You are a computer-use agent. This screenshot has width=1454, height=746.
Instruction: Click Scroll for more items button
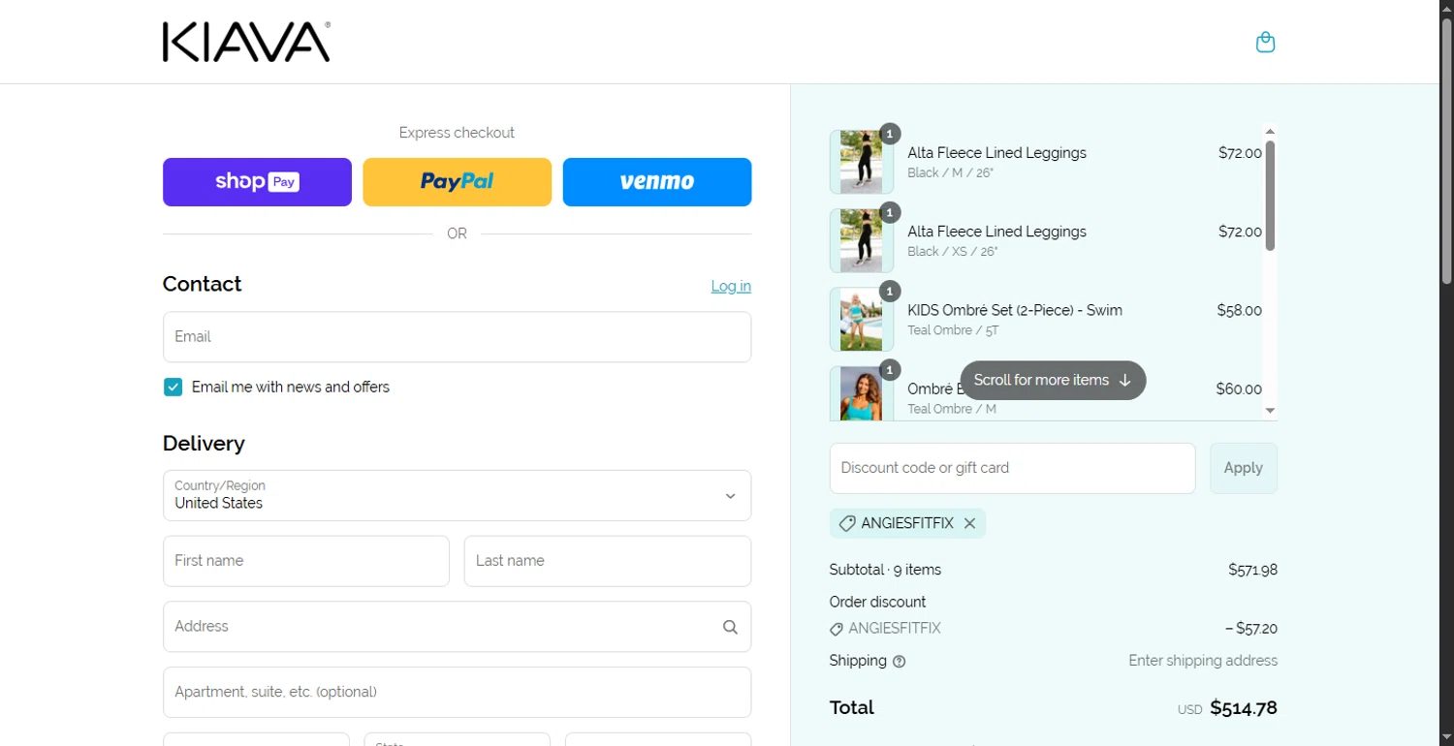(x=1053, y=380)
